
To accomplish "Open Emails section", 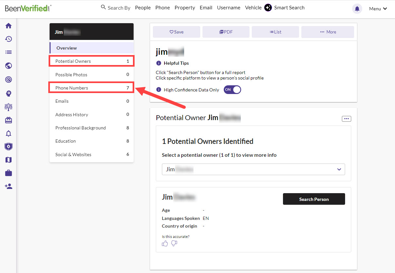I will click(91, 101).
